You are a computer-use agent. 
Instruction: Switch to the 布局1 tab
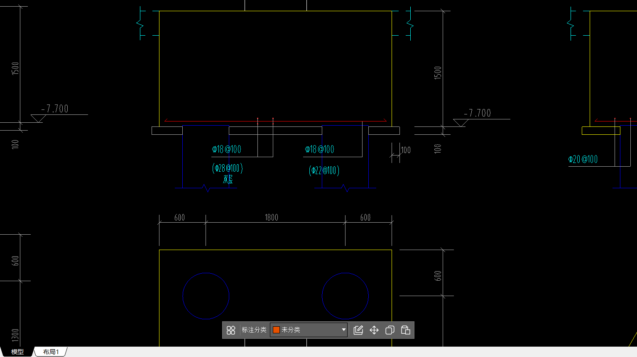click(x=51, y=352)
